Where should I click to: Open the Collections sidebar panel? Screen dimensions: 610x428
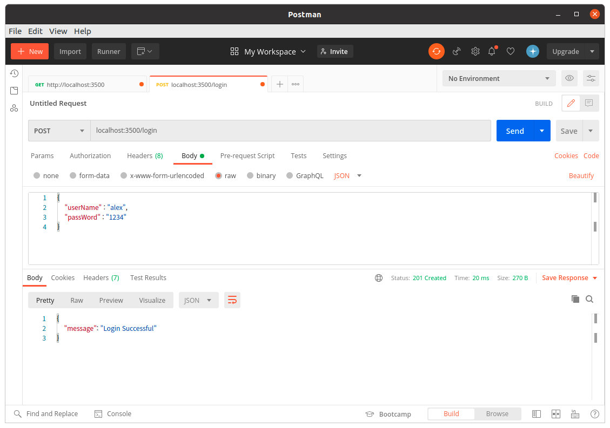tap(14, 90)
